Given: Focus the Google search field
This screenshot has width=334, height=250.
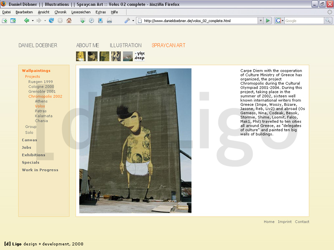Looking at the screenshot, I should pyautogui.click(x=304, y=20).
